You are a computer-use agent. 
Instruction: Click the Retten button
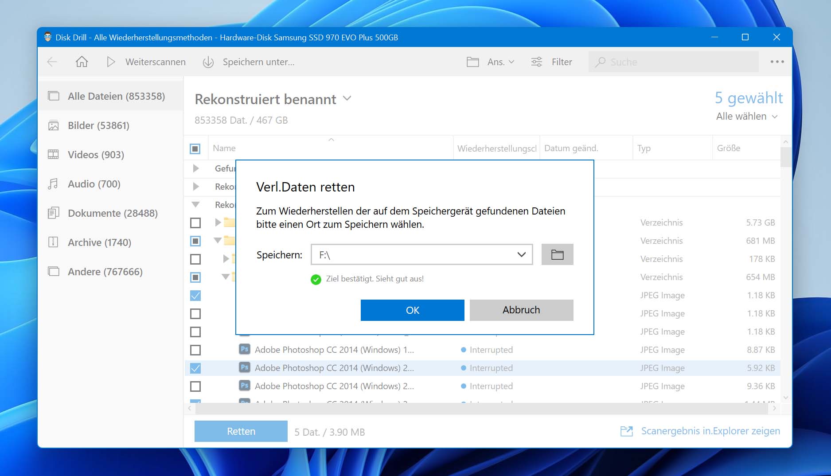(x=241, y=431)
